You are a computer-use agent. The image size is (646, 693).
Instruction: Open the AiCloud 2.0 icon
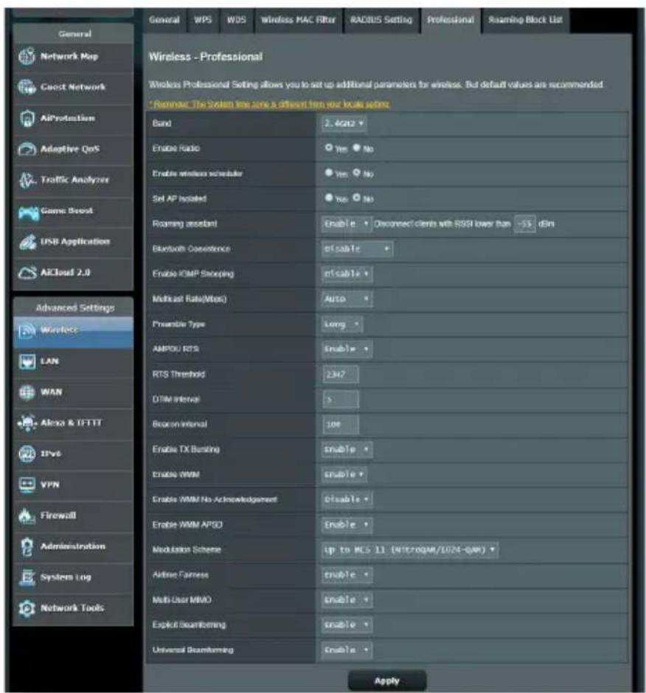coord(27,273)
